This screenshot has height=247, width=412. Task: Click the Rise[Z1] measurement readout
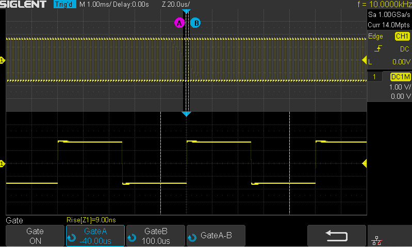coord(94,220)
